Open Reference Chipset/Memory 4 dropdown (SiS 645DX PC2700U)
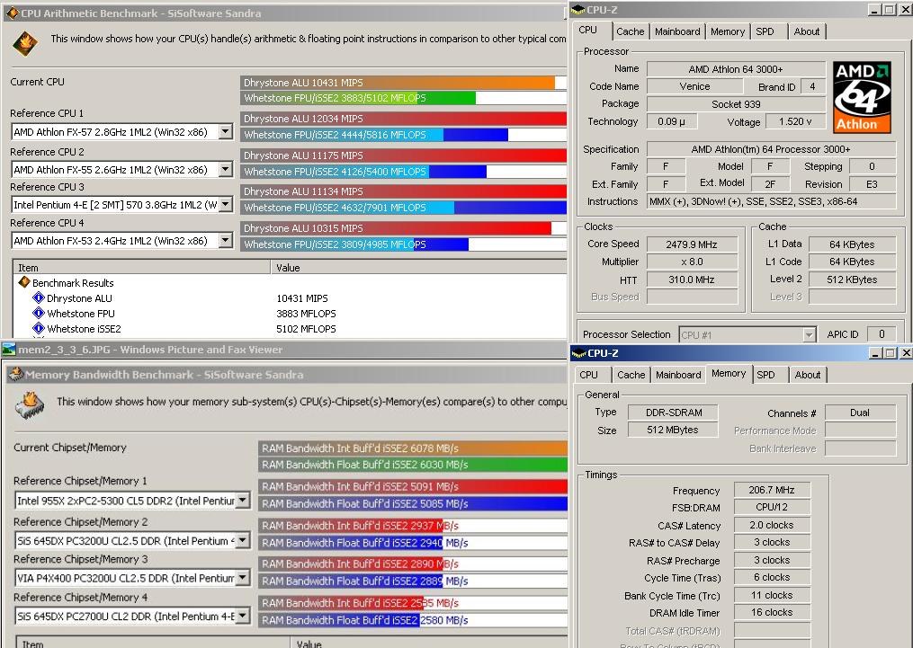This screenshot has width=913, height=648. point(243,616)
